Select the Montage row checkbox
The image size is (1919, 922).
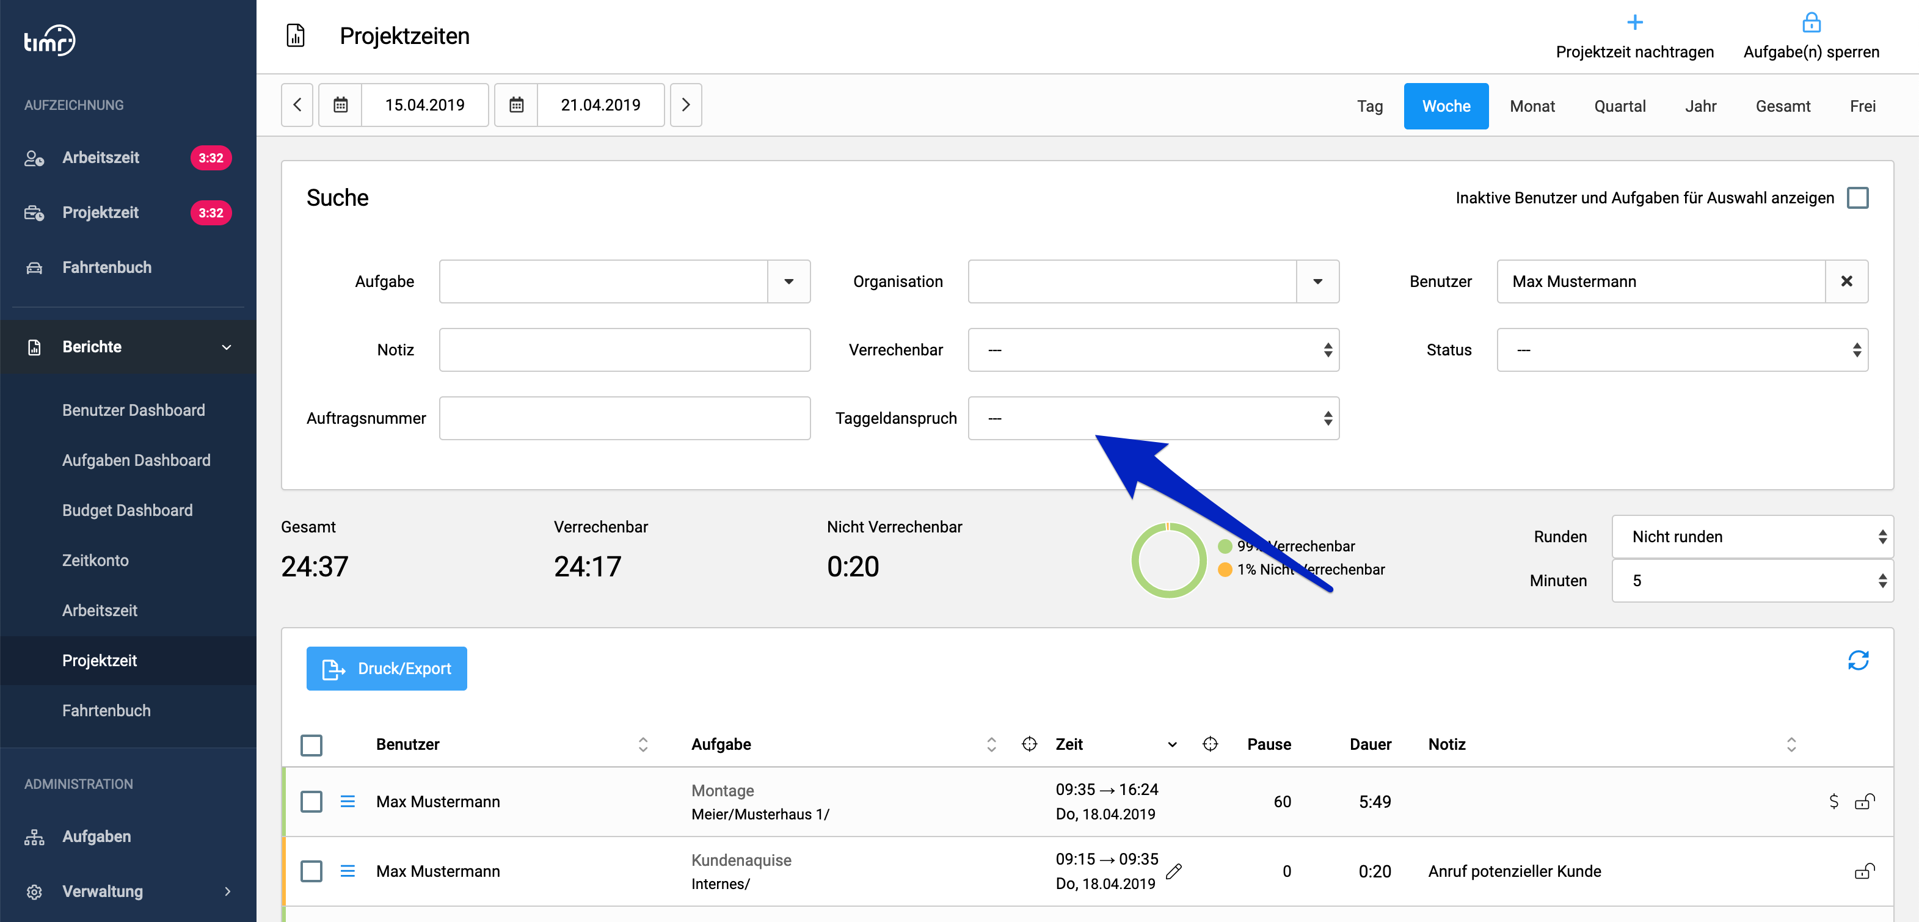[x=311, y=801]
